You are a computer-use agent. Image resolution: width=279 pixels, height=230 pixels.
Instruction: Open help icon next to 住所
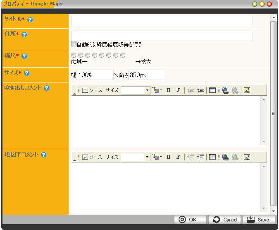24,34
